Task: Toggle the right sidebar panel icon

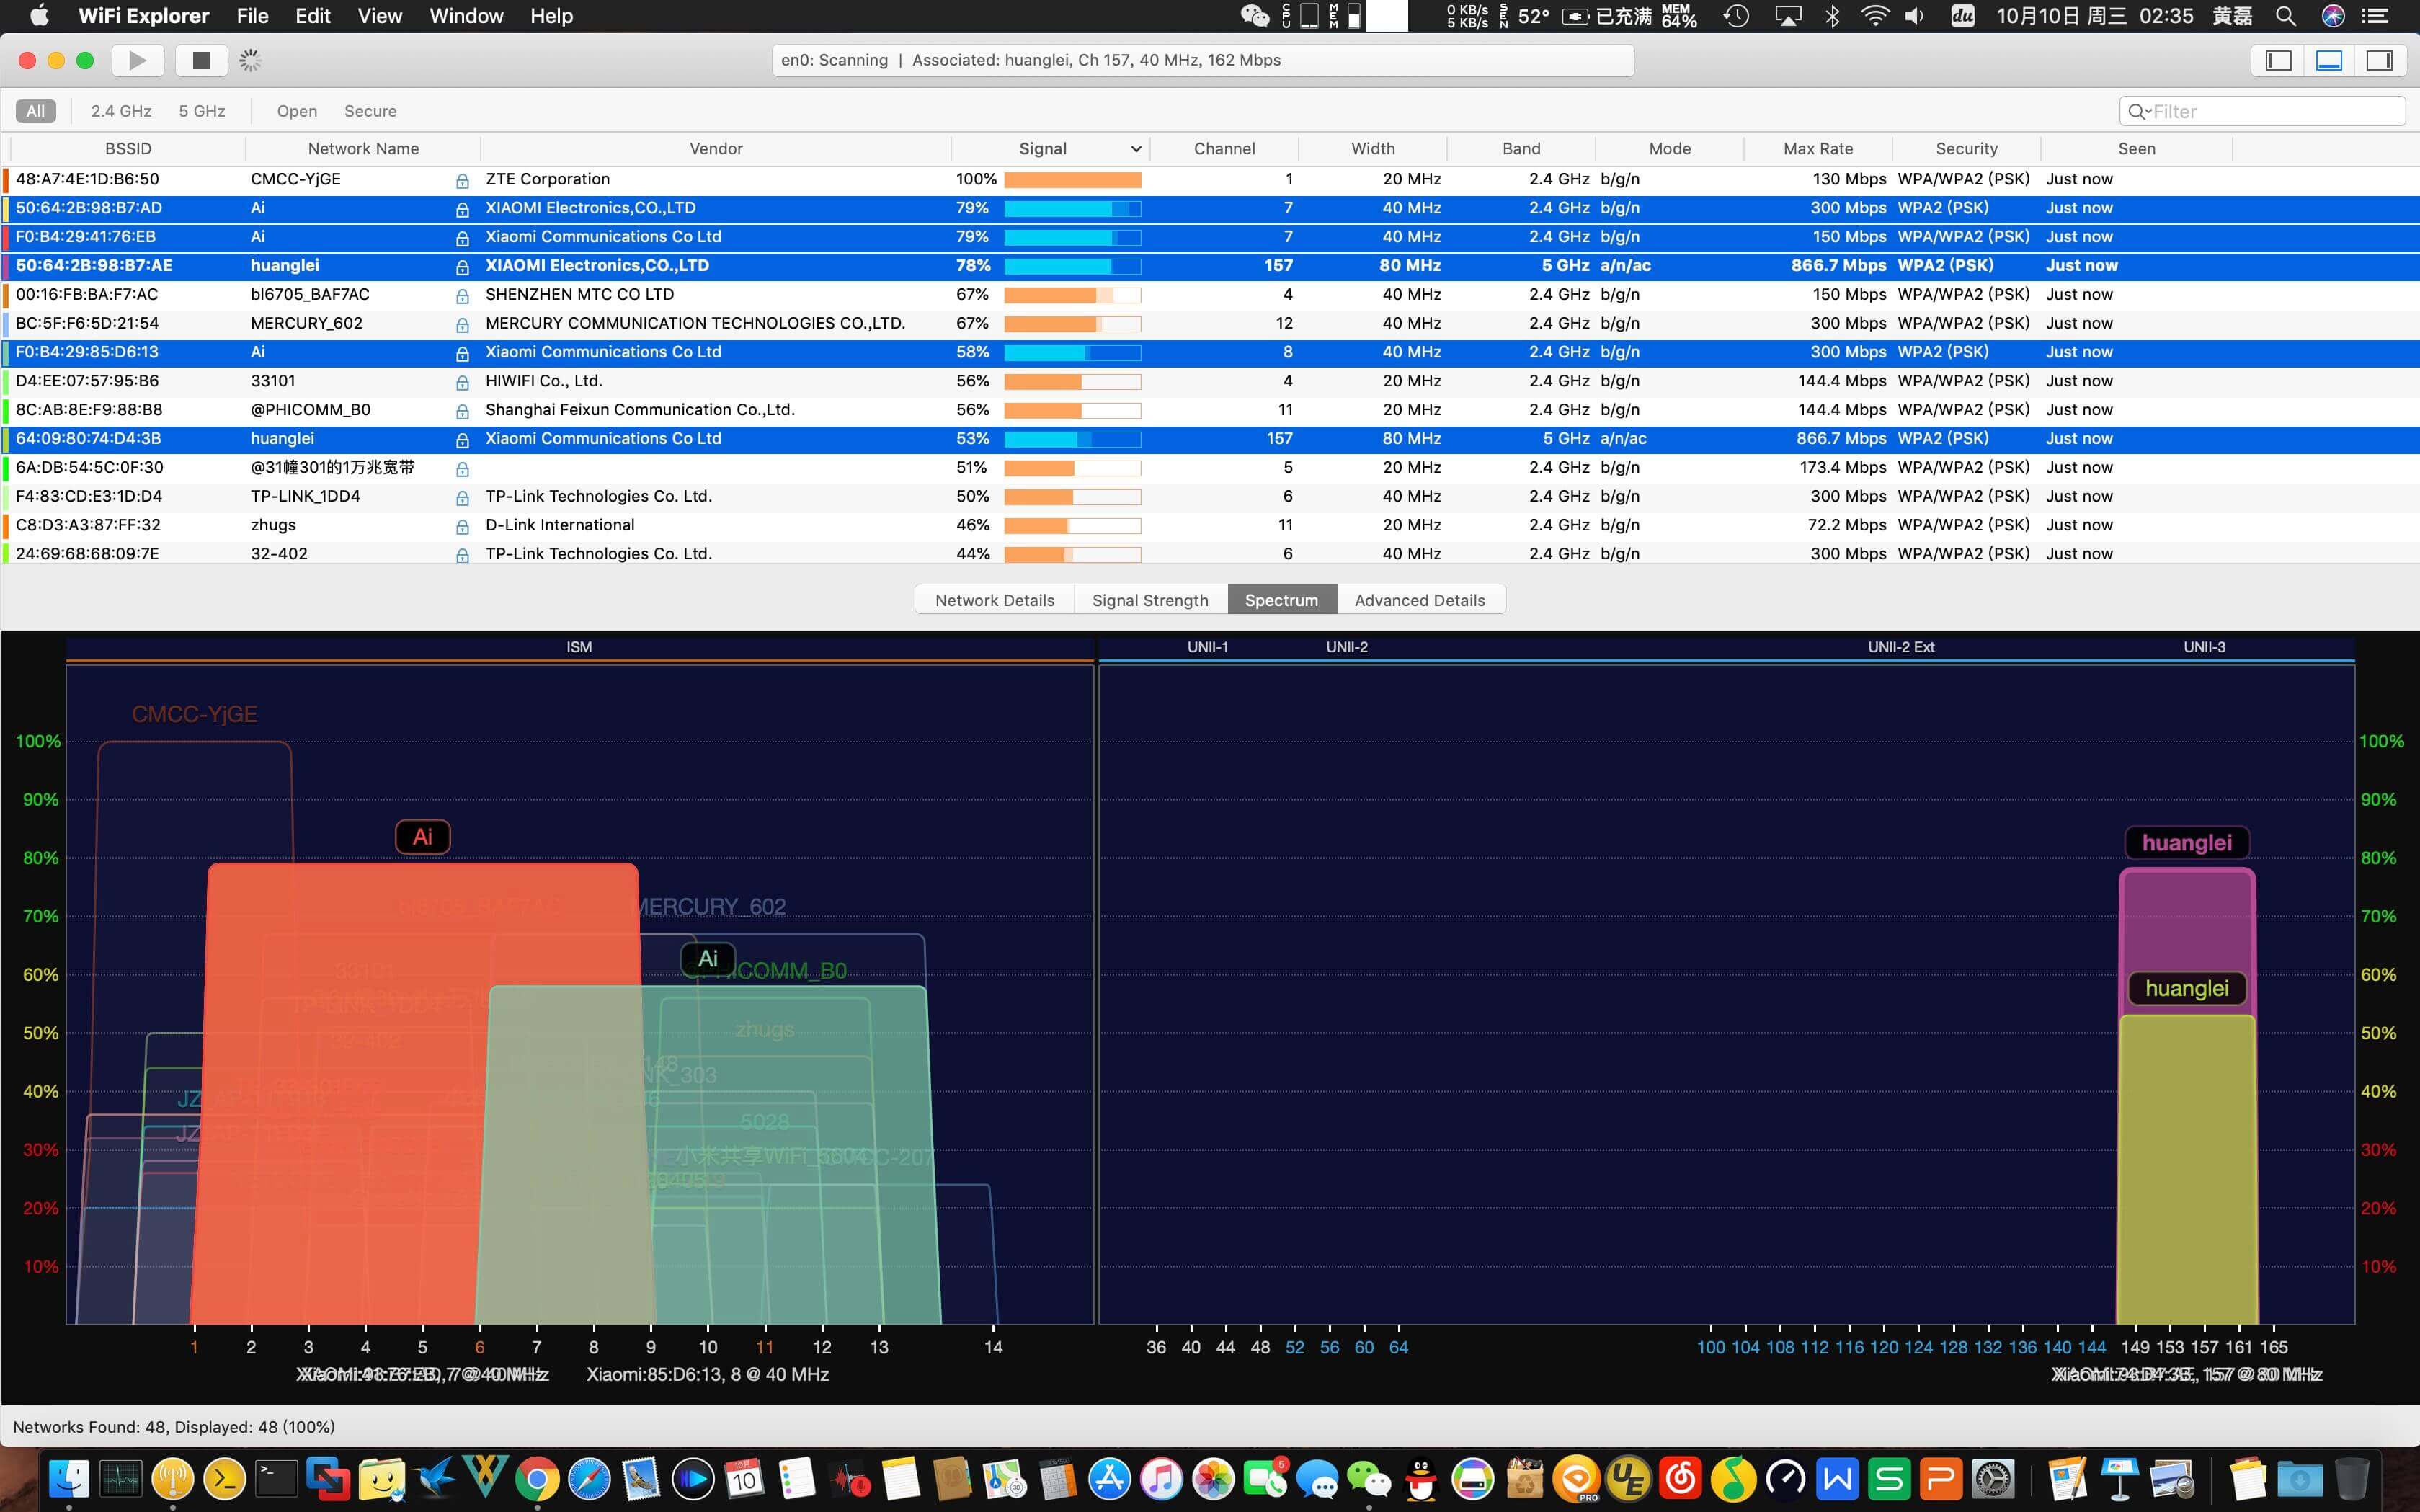Action: pyautogui.click(x=2379, y=60)
